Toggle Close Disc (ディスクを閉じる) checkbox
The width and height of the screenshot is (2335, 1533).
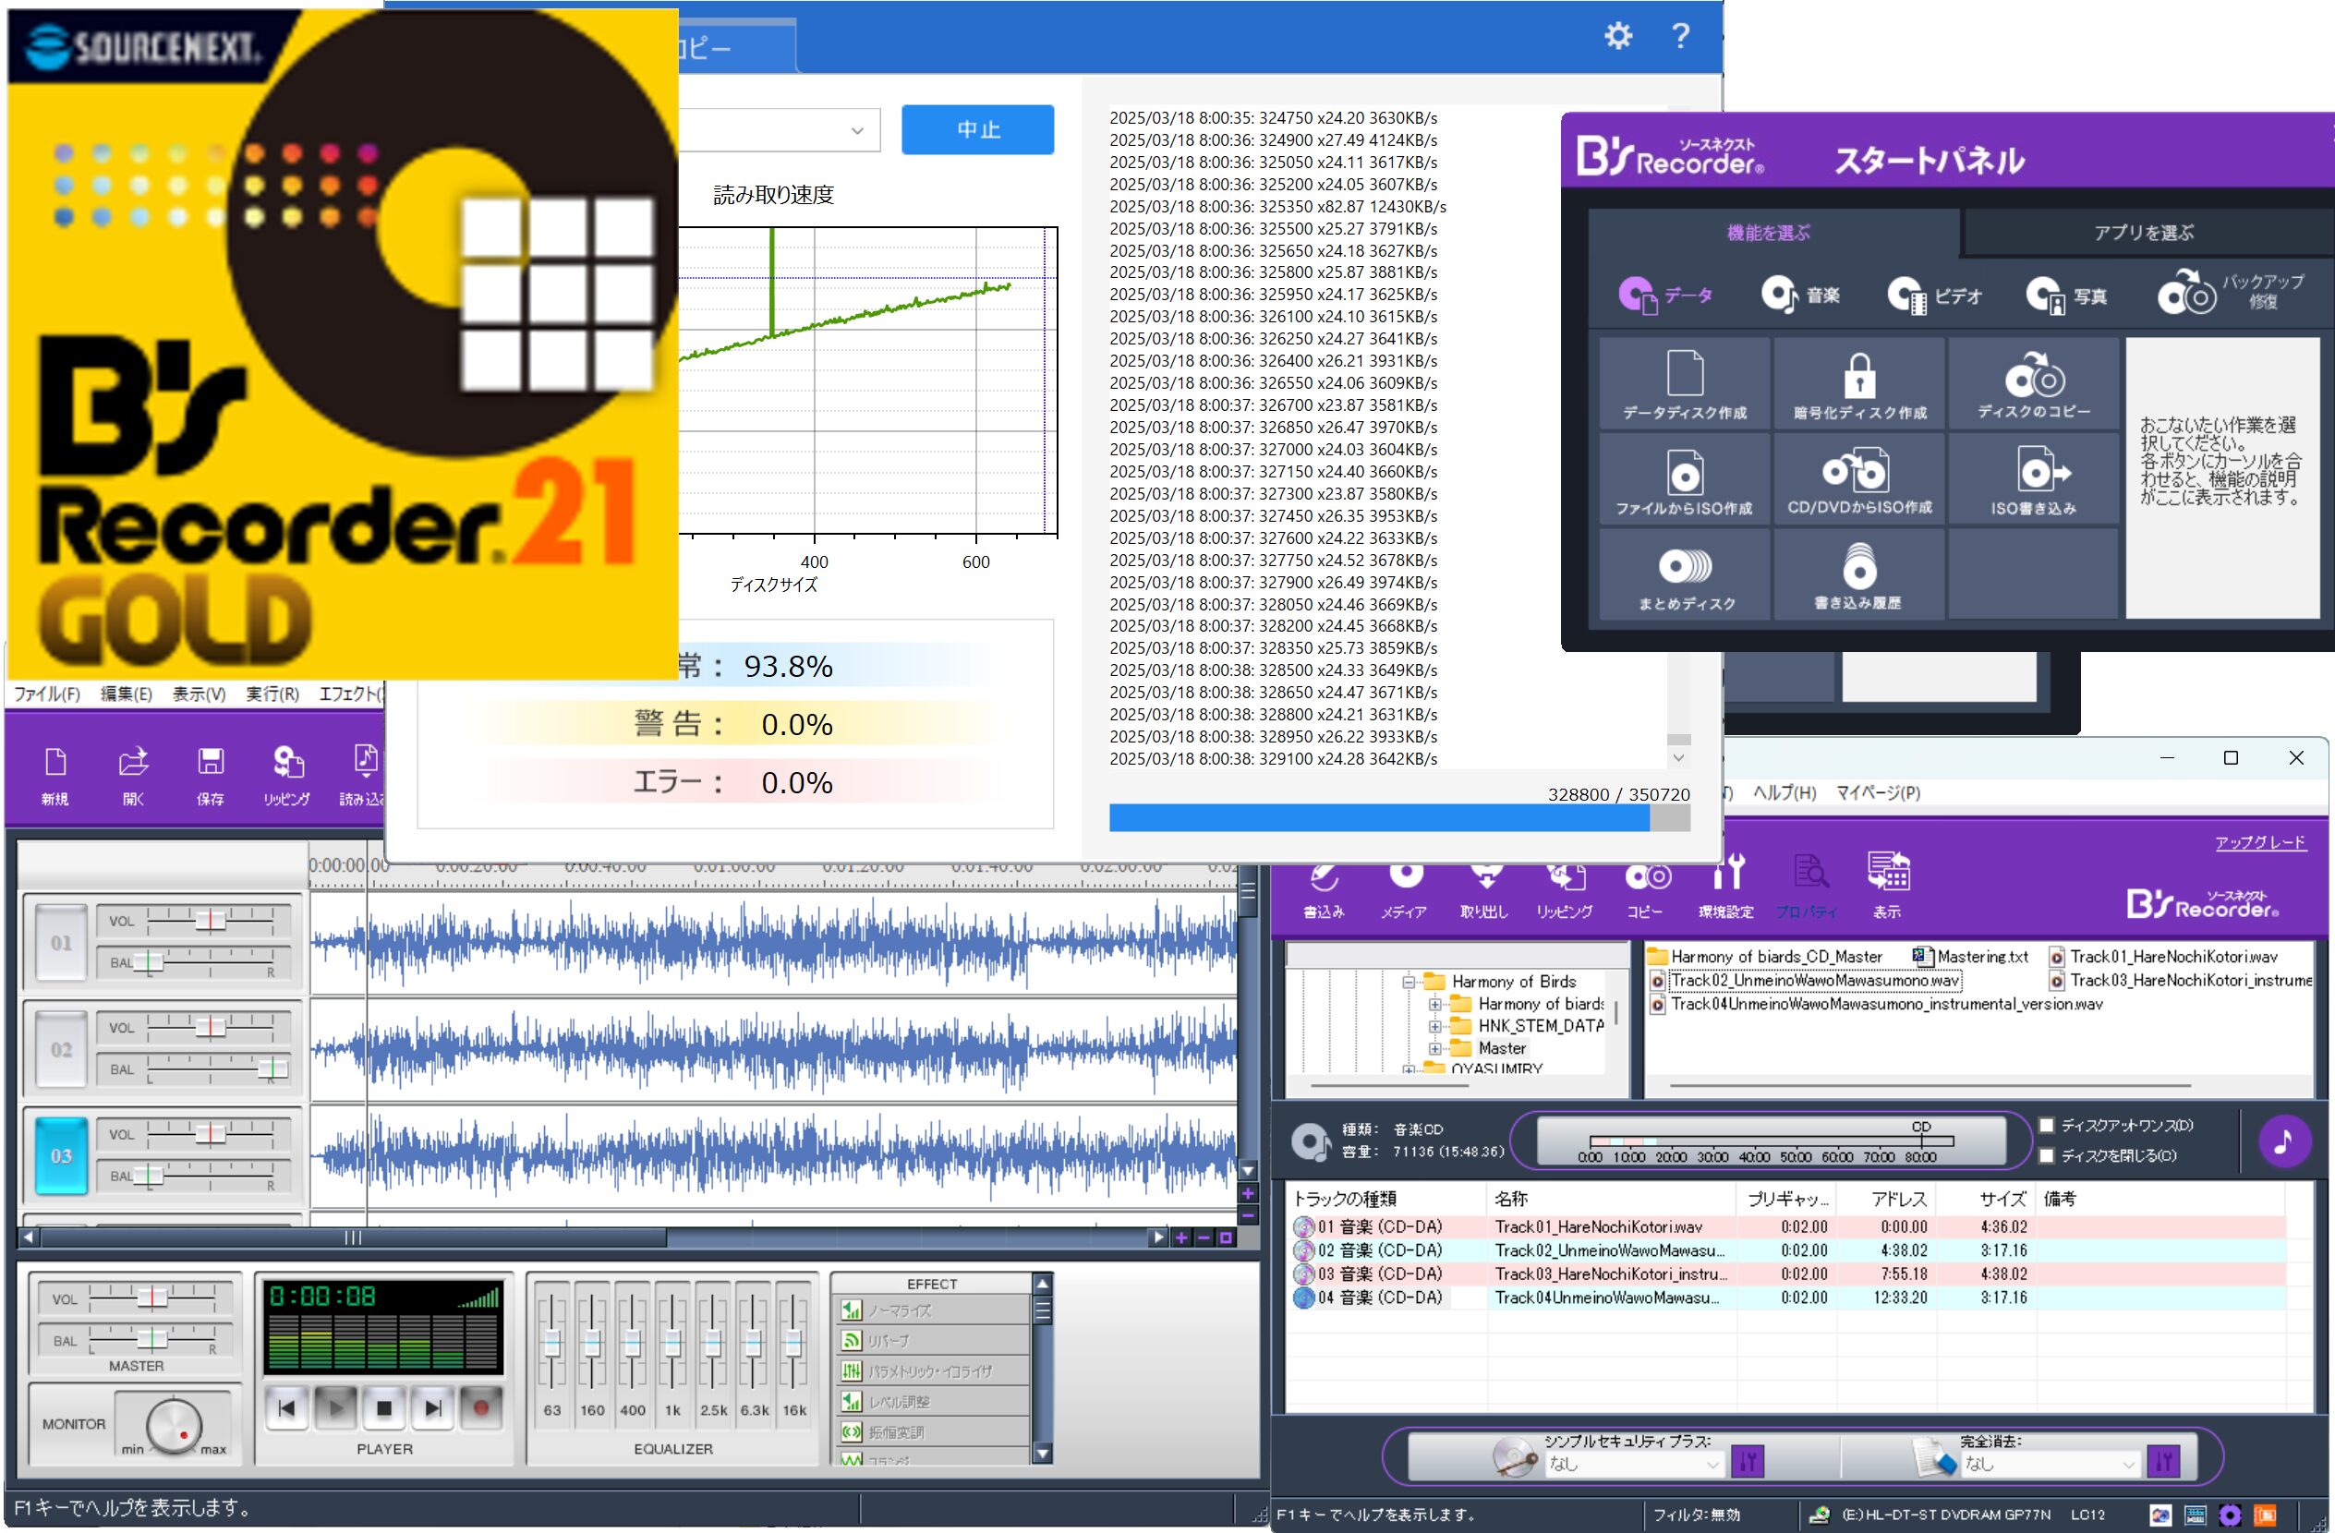pos(2047,1155)
